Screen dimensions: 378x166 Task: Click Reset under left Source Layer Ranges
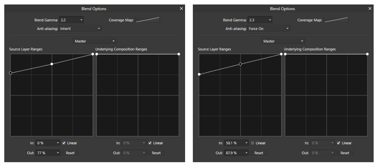coord(70,153)
